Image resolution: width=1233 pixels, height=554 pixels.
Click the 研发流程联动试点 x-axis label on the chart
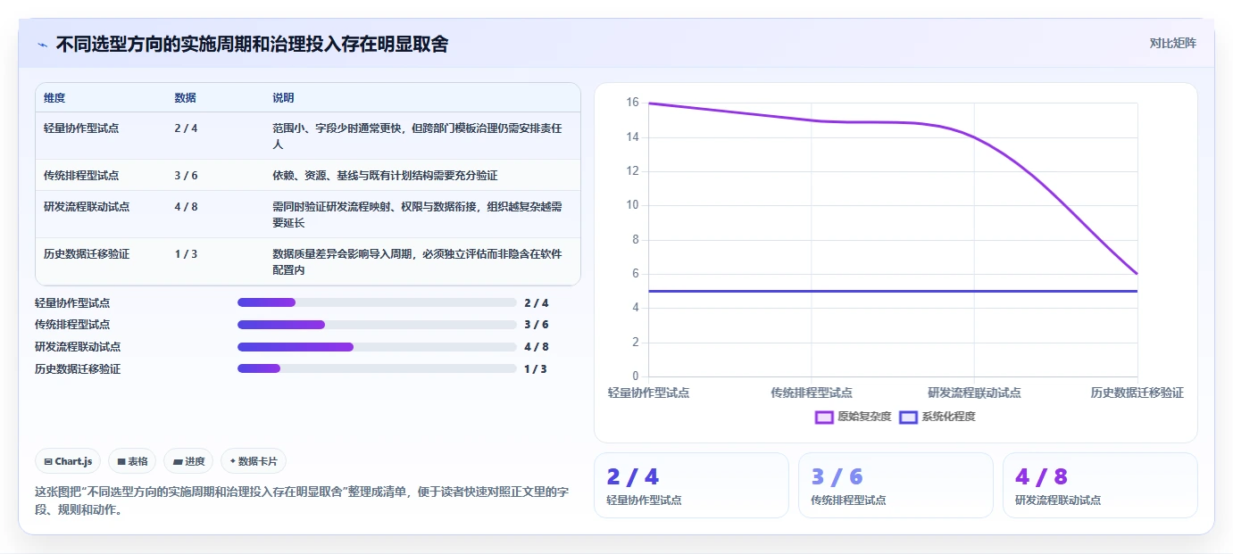pos(974,393)
